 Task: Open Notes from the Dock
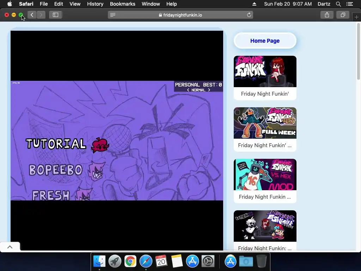pyautogui.click(x=177, y=261)
